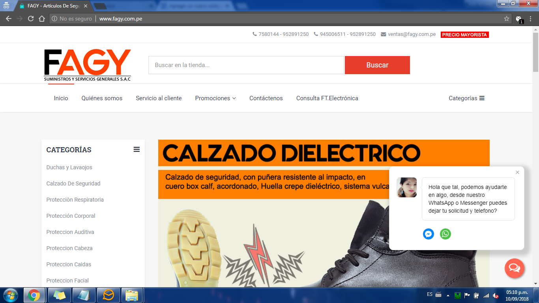
Task: Open Protección Corporal category
Action: tap(71, 216)
